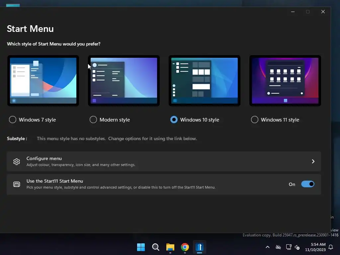Minimize the Start11 settings window
Screen dimensions: 340x255
point(293,12)
